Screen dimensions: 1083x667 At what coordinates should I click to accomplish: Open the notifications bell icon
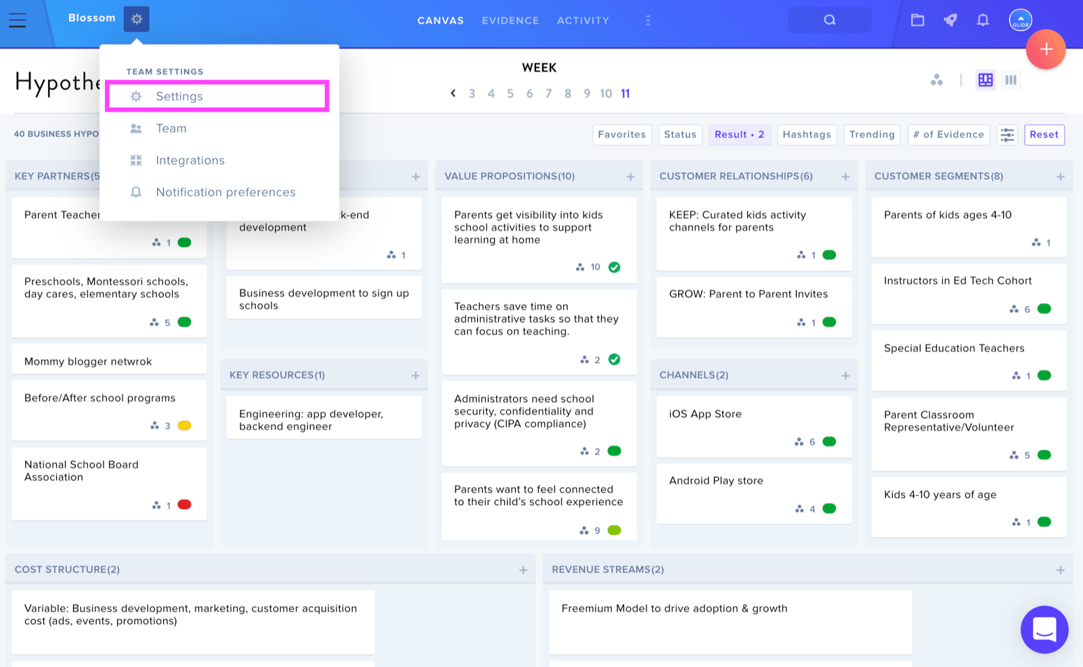983,20
